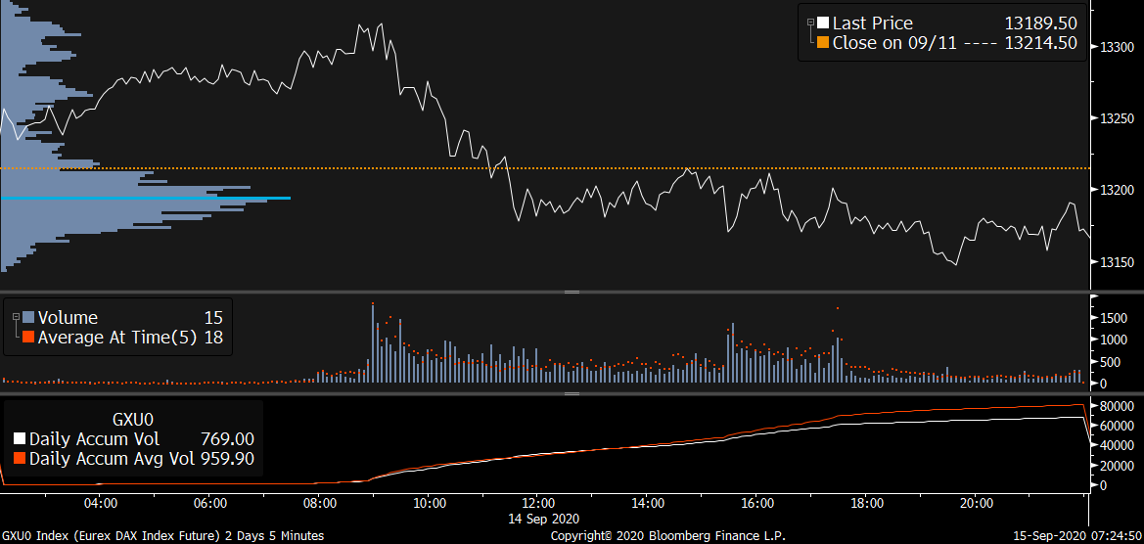Click the 20:00 time axis label

pyautogui.click(x=977, y=503)
